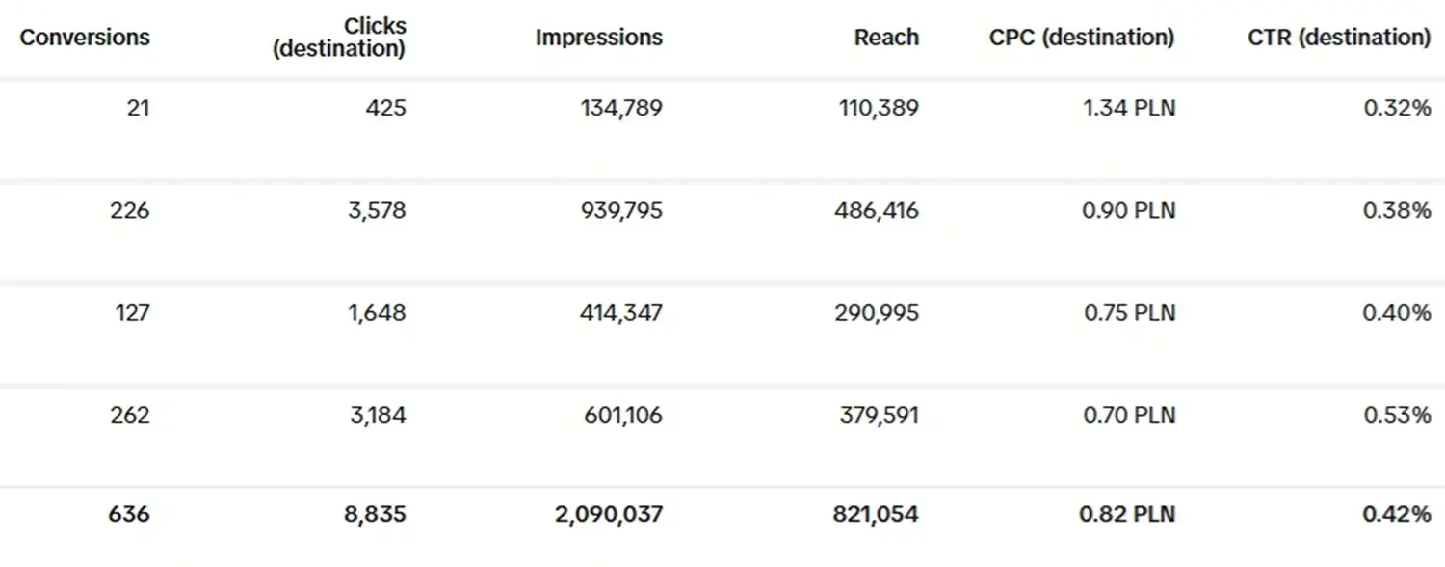1445x567 pixels.
Task: Click the total reach value 821,054
Action: [876, 515]
